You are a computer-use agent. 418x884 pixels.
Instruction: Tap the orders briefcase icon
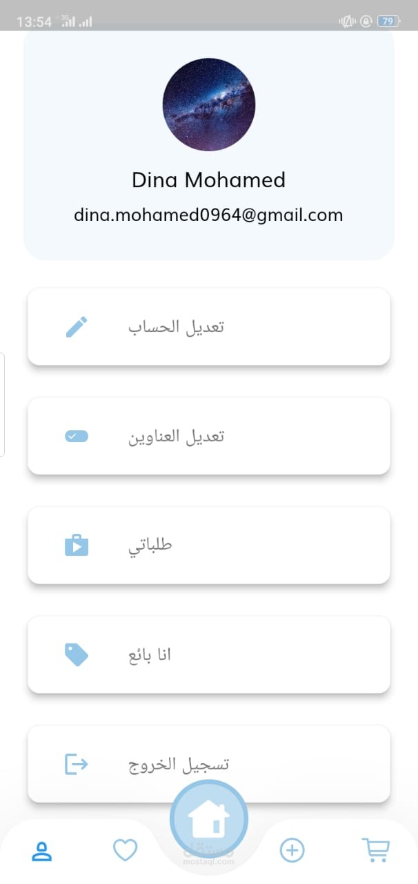[77, 545]
